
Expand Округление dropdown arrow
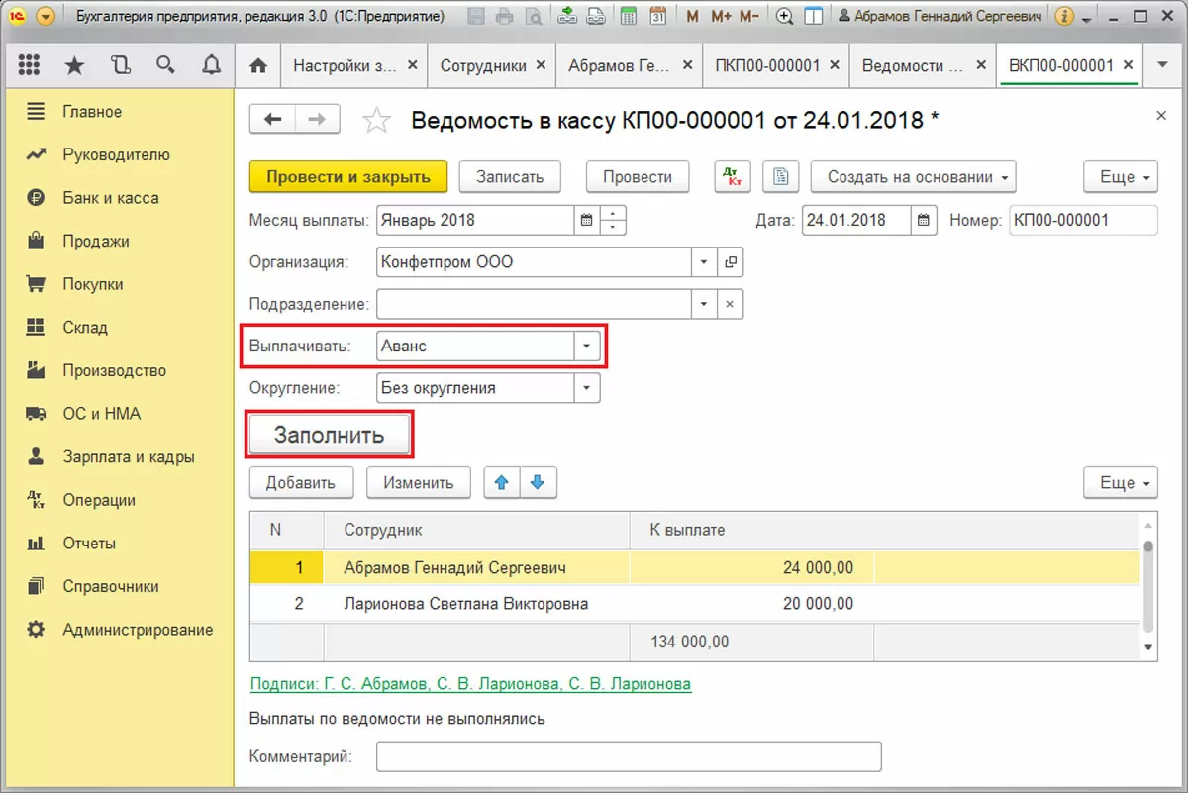pos(587,388)
